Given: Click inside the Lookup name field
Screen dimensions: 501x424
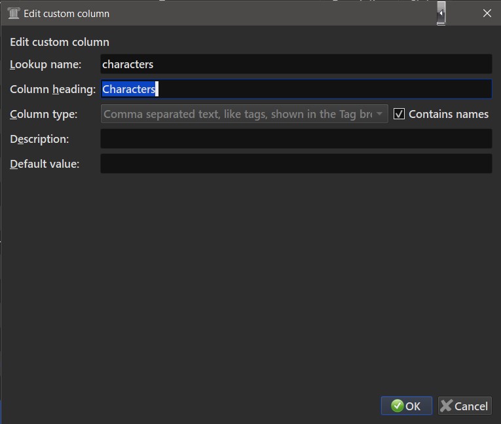Looking at the screenshot, I should pos(295,64).
